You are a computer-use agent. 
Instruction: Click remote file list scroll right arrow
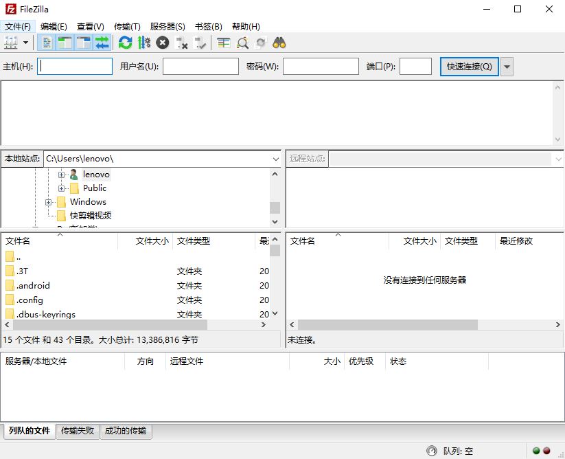558,324
